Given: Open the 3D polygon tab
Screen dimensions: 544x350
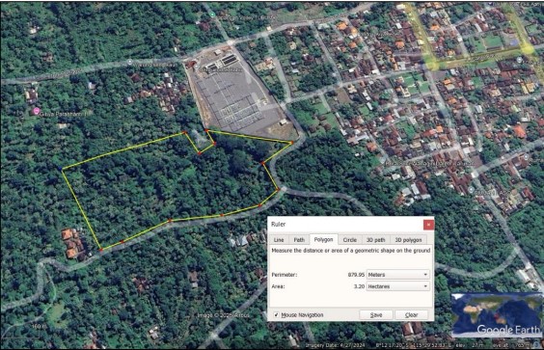Looking at the screenshot, I should point(408,240).
